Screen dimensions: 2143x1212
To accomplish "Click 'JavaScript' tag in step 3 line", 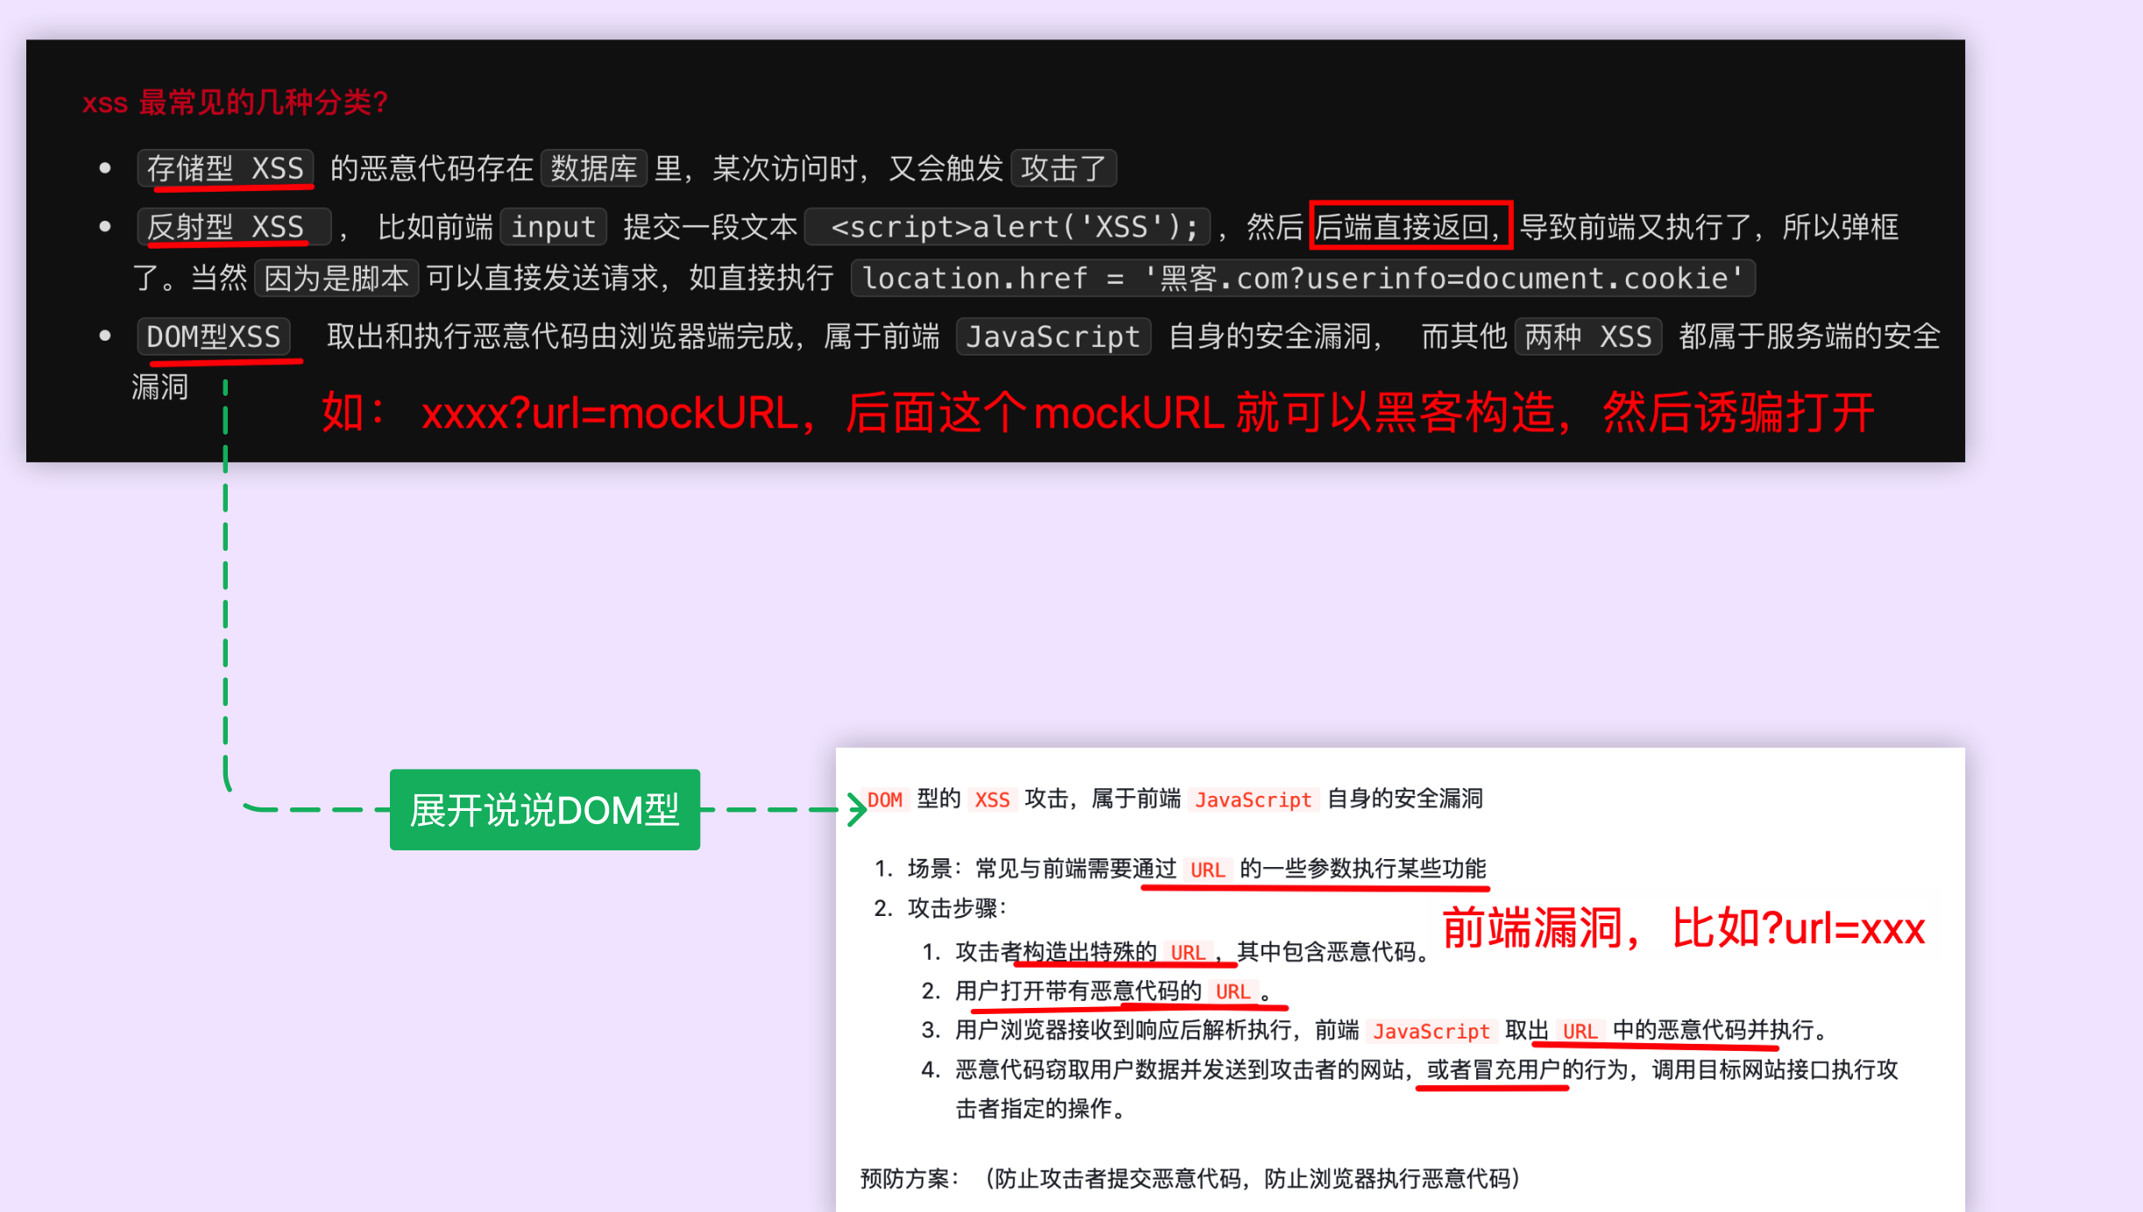I will [1432, 1031].
